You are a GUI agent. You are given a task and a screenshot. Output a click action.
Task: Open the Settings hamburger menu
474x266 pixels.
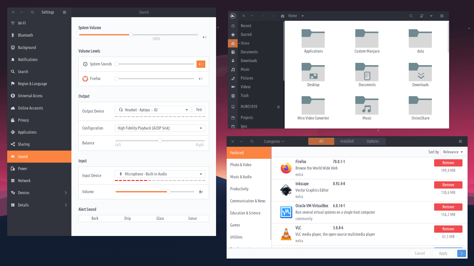(64, 12)
